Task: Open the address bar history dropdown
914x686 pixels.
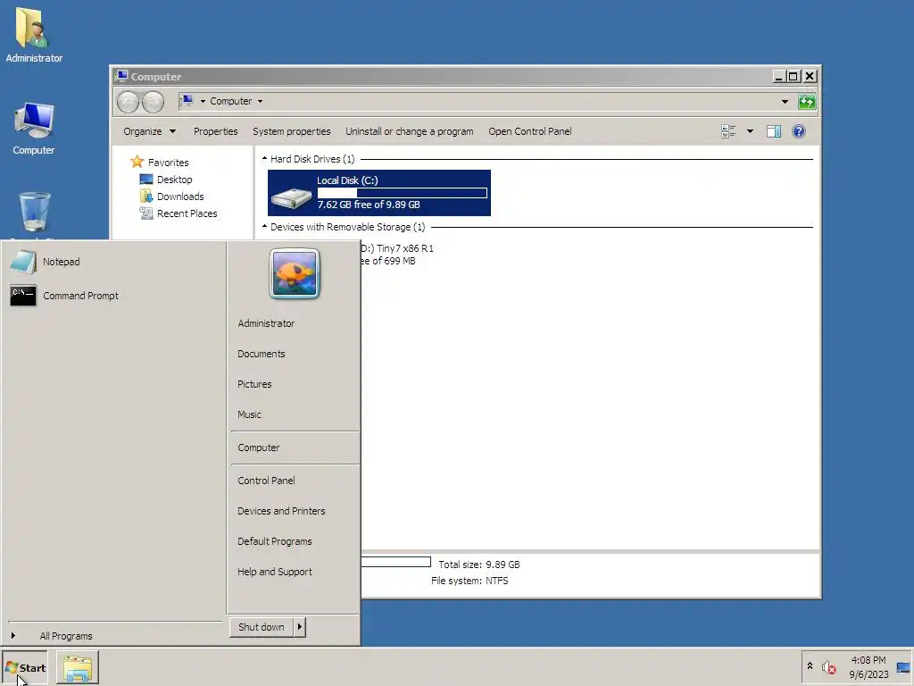Action: [x=785, y=102]
